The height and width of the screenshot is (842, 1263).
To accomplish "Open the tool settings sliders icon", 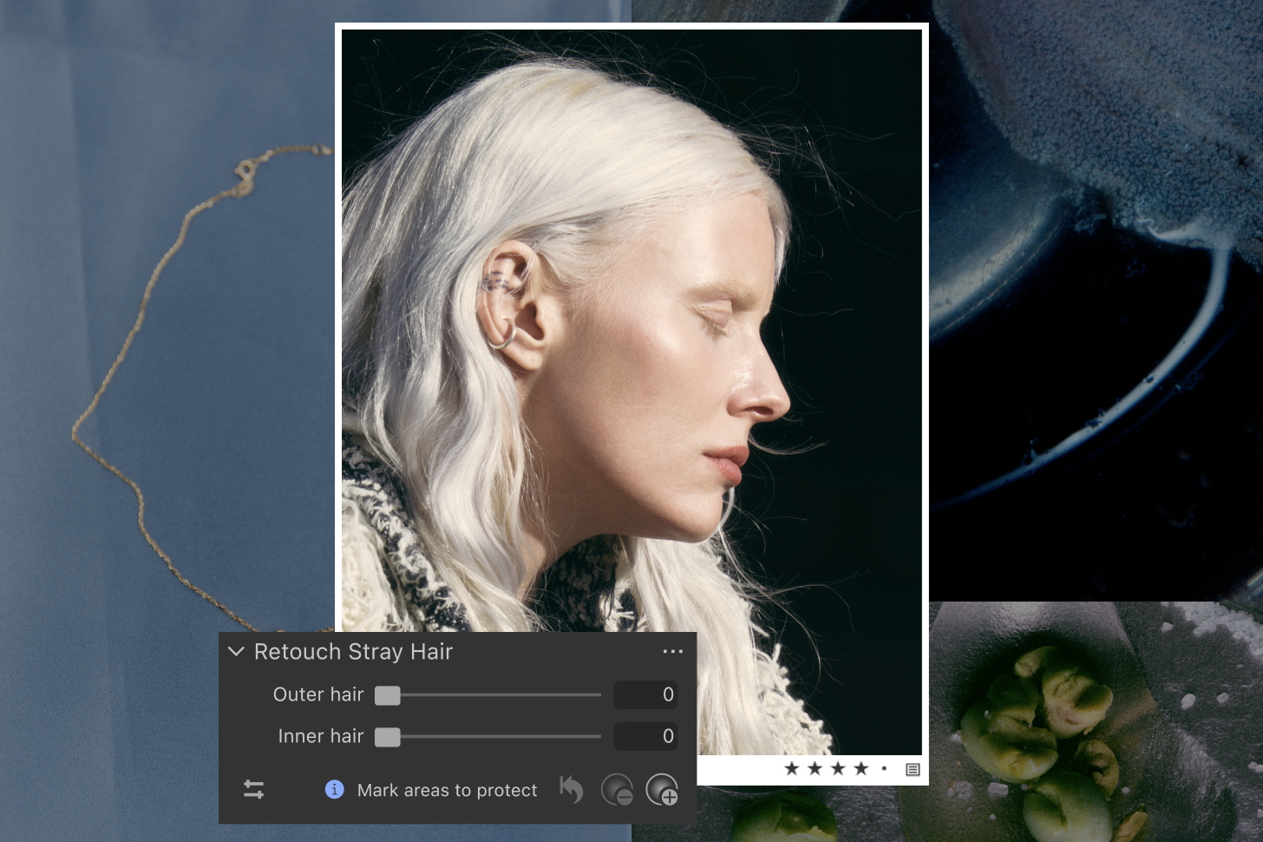I will 253,789.
